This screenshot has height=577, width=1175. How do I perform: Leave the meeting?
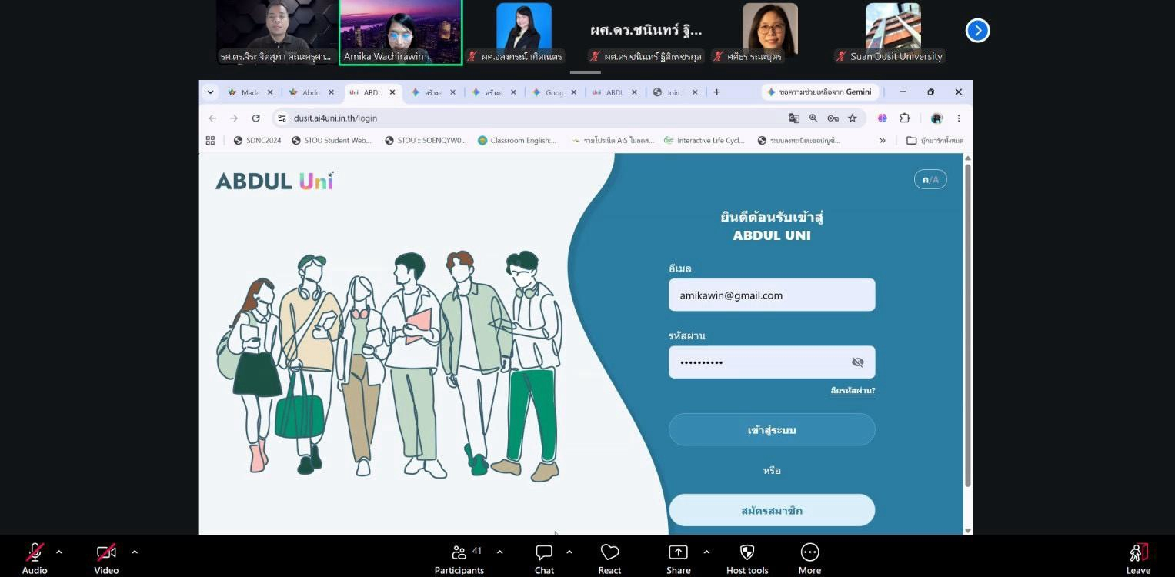tap(1138, 558)
